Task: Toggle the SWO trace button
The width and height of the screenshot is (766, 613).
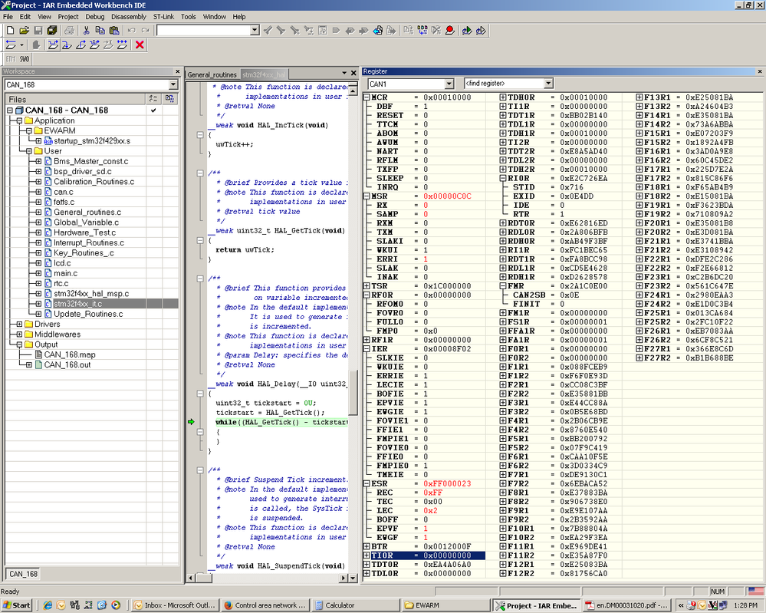Action: (25, 59)
